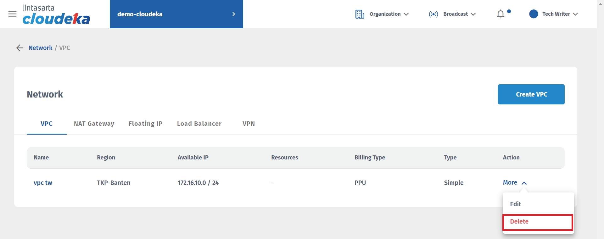Click the Lintasarta Cloudeka logo
Screen dimensions: 604x239
coord(56,15)
